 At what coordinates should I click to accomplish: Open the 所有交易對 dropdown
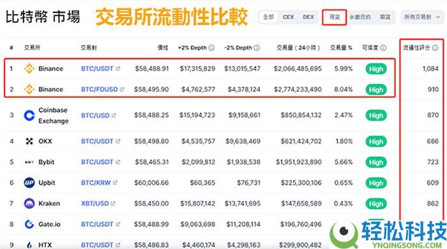point(422,17)
